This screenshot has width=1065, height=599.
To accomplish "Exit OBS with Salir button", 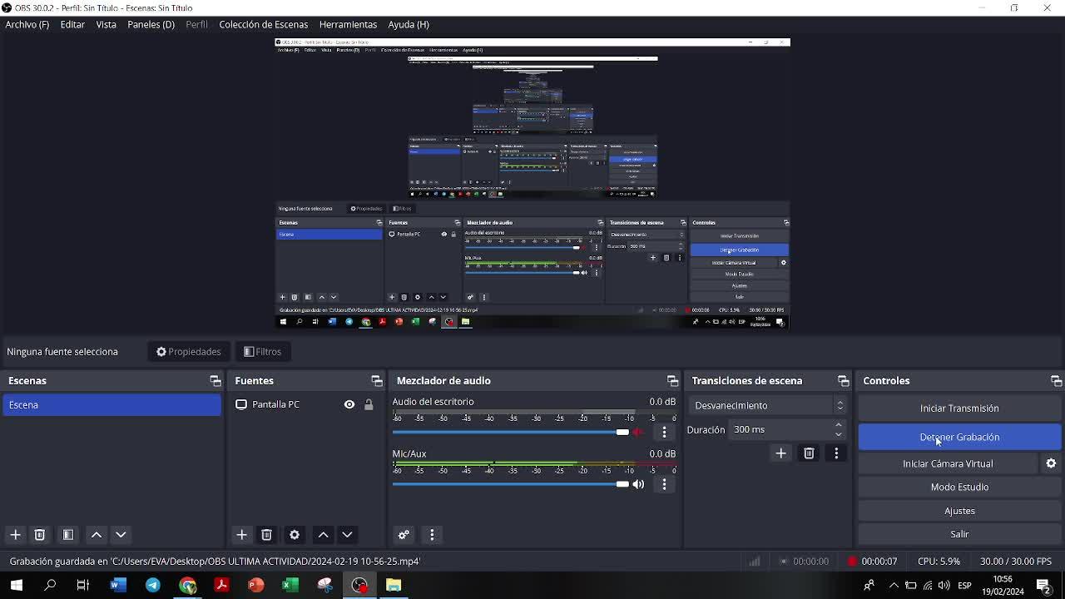I will pos(959,534).
